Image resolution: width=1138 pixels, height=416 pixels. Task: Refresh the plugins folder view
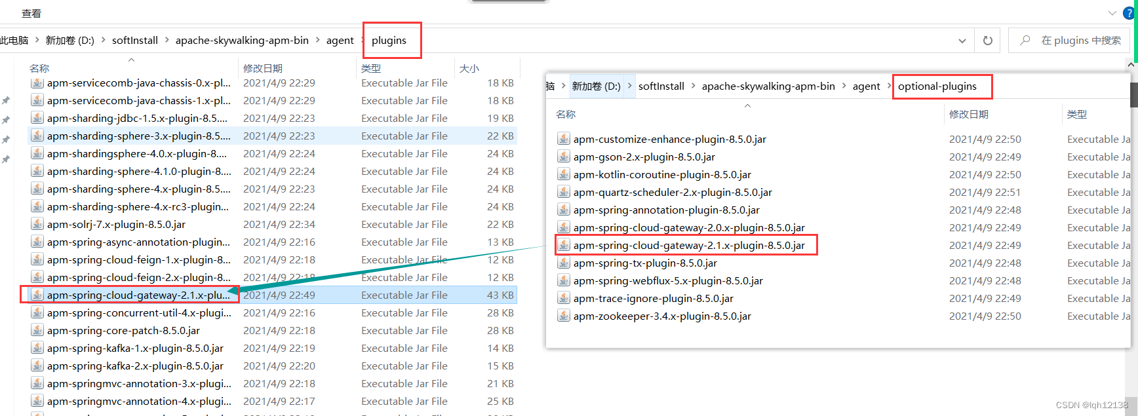pos(988,41)
